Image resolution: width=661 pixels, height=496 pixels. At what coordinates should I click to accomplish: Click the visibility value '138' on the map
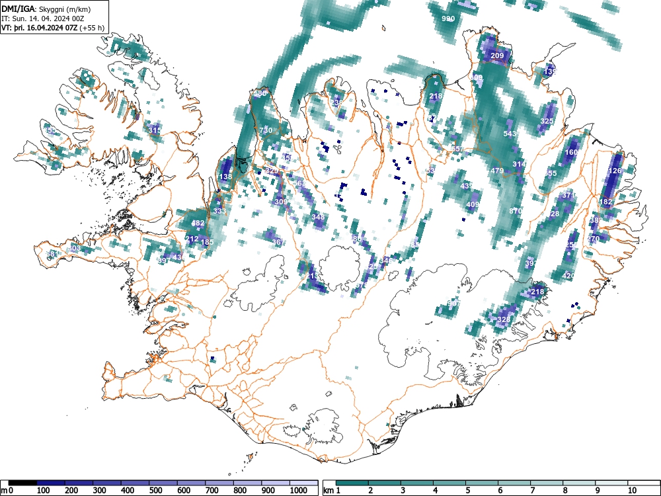coord(225,177)
